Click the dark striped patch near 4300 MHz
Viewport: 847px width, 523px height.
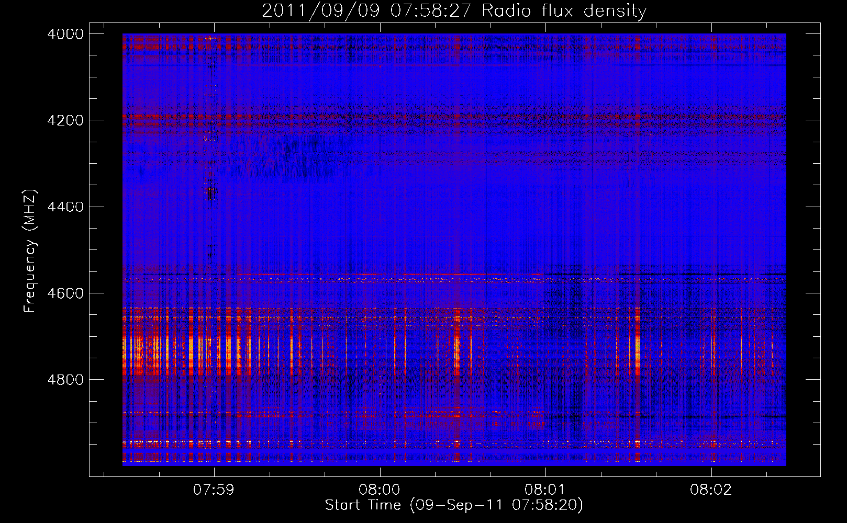pos(283,157)
